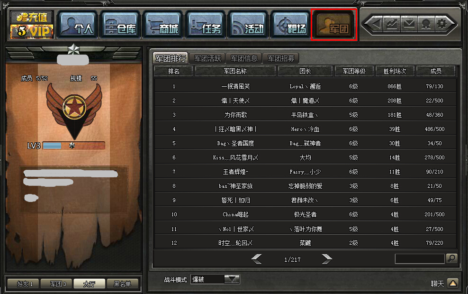
Task: Click the 充值 recharge button
Action: [x=31, y=18]
